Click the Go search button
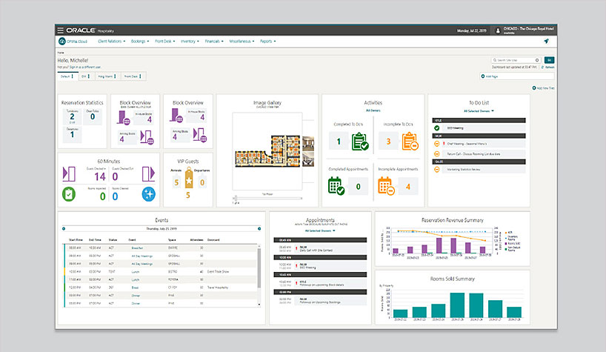The height and width of the screenshot is (352, 606). click(549, 60)
